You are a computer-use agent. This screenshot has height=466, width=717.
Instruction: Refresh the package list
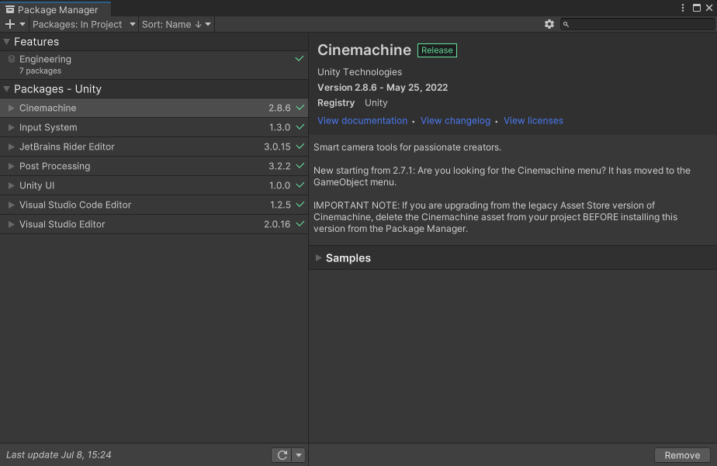(282, 455)
